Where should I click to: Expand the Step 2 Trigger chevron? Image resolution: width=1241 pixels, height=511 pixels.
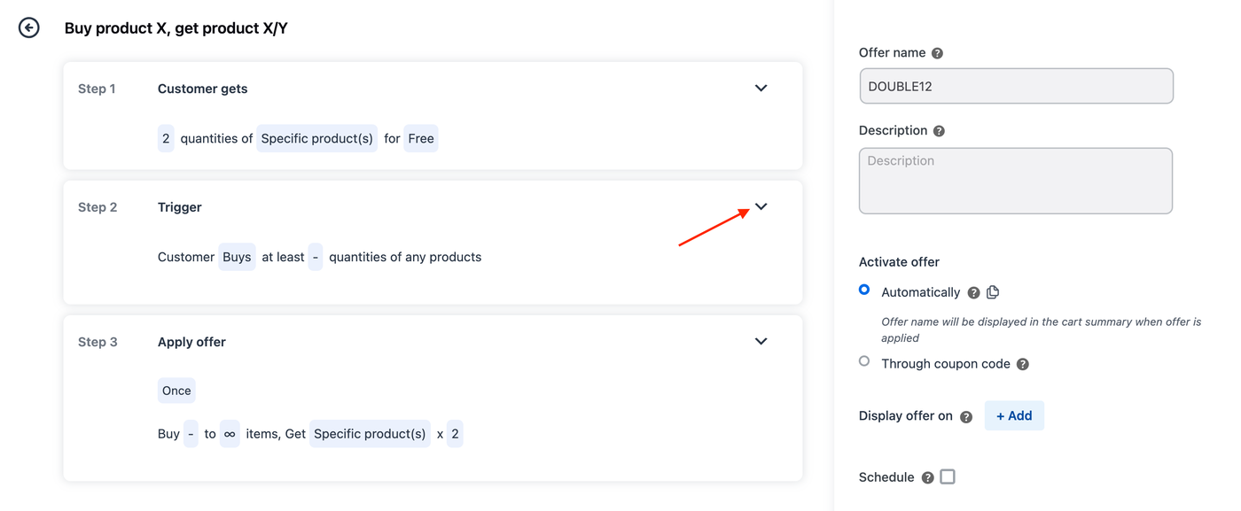click(x=761, y=207)
